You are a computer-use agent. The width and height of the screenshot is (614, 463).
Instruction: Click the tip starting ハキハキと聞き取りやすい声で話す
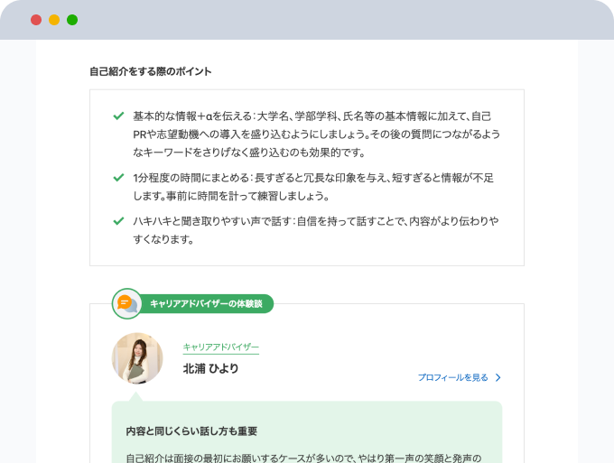tap(312, 230)
